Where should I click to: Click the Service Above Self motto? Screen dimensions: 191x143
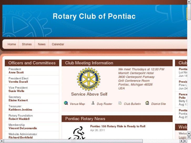pyautogui.click(x=89, y=94)
